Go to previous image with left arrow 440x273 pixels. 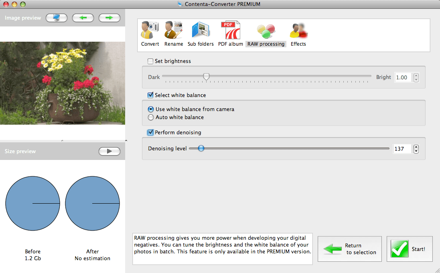[83, 18]
